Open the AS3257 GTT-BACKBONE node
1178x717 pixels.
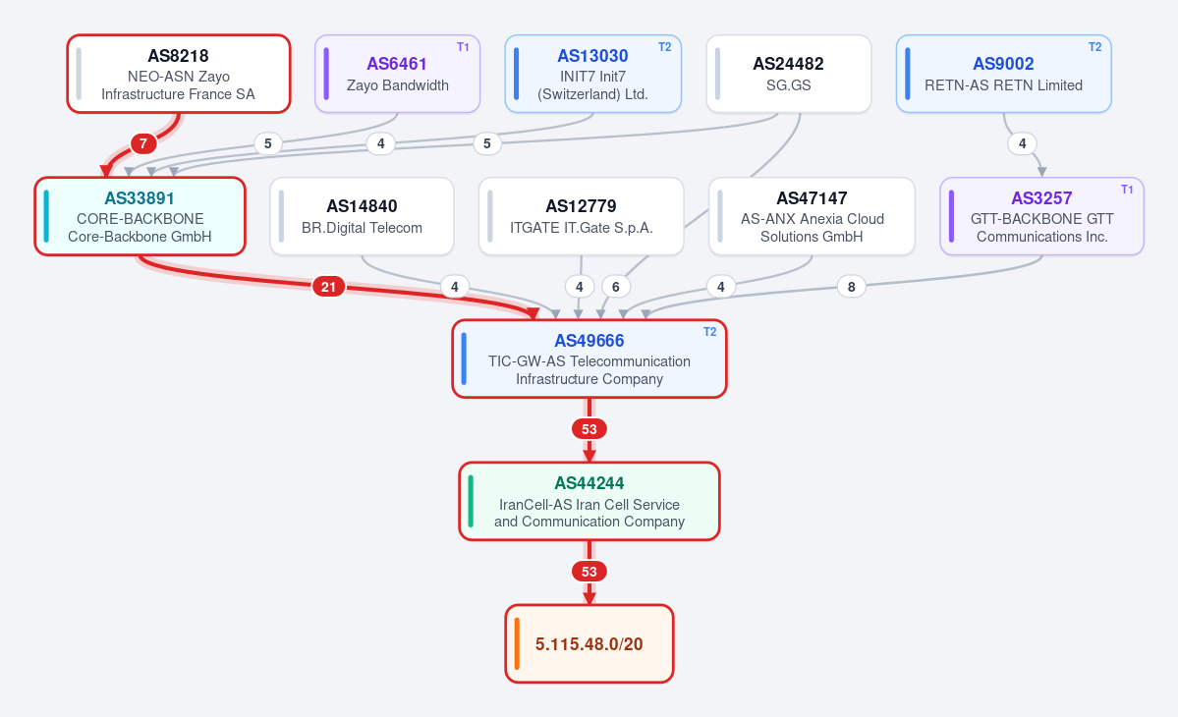click(x=1042, y=216)
